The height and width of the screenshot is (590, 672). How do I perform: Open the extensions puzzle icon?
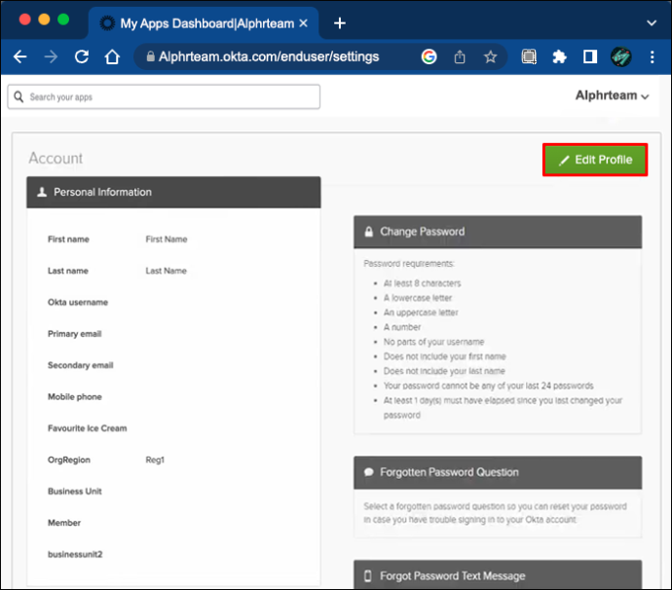559,56
